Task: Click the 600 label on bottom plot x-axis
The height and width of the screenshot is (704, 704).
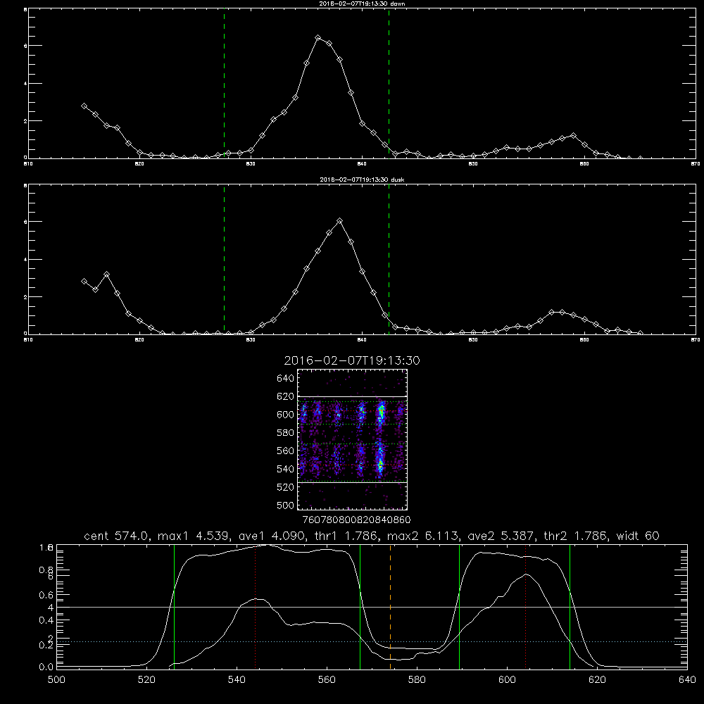Action: pyautogui.click(x=507, y=680)
